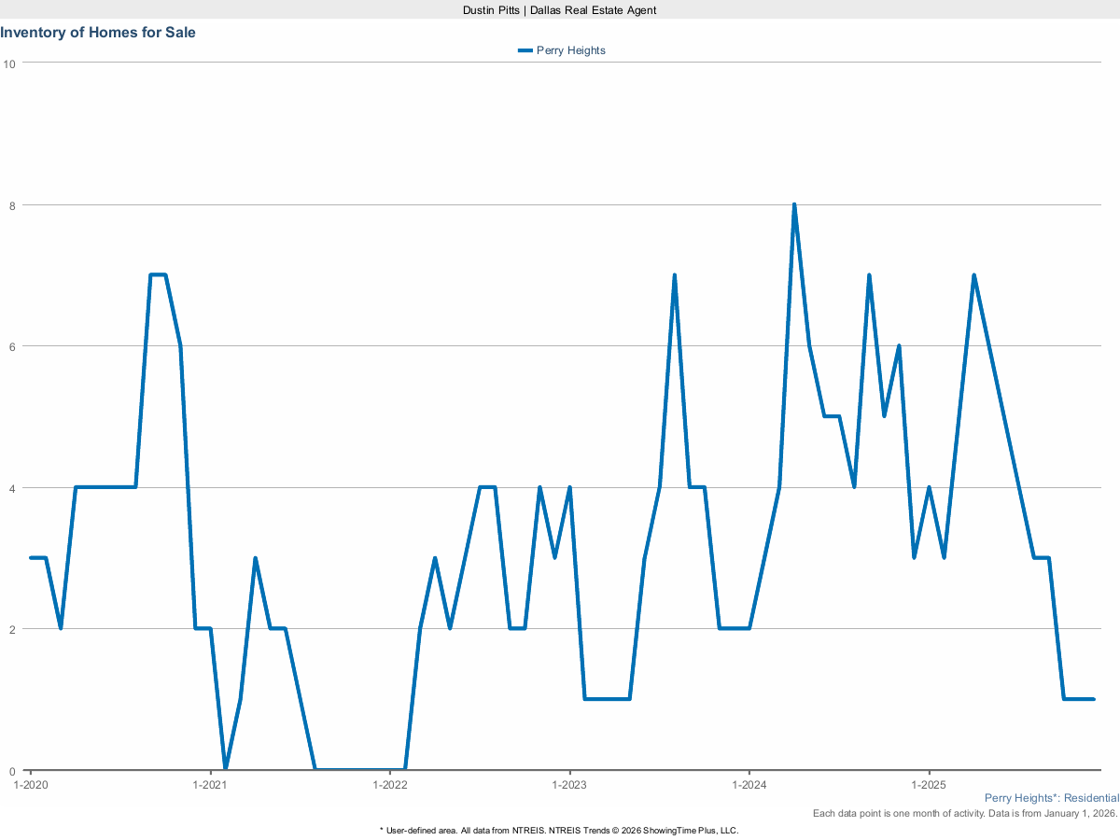Click the y-axis label 6
Image resolution: width=1120 pixels, height=840 pixels.
point(13,346)
